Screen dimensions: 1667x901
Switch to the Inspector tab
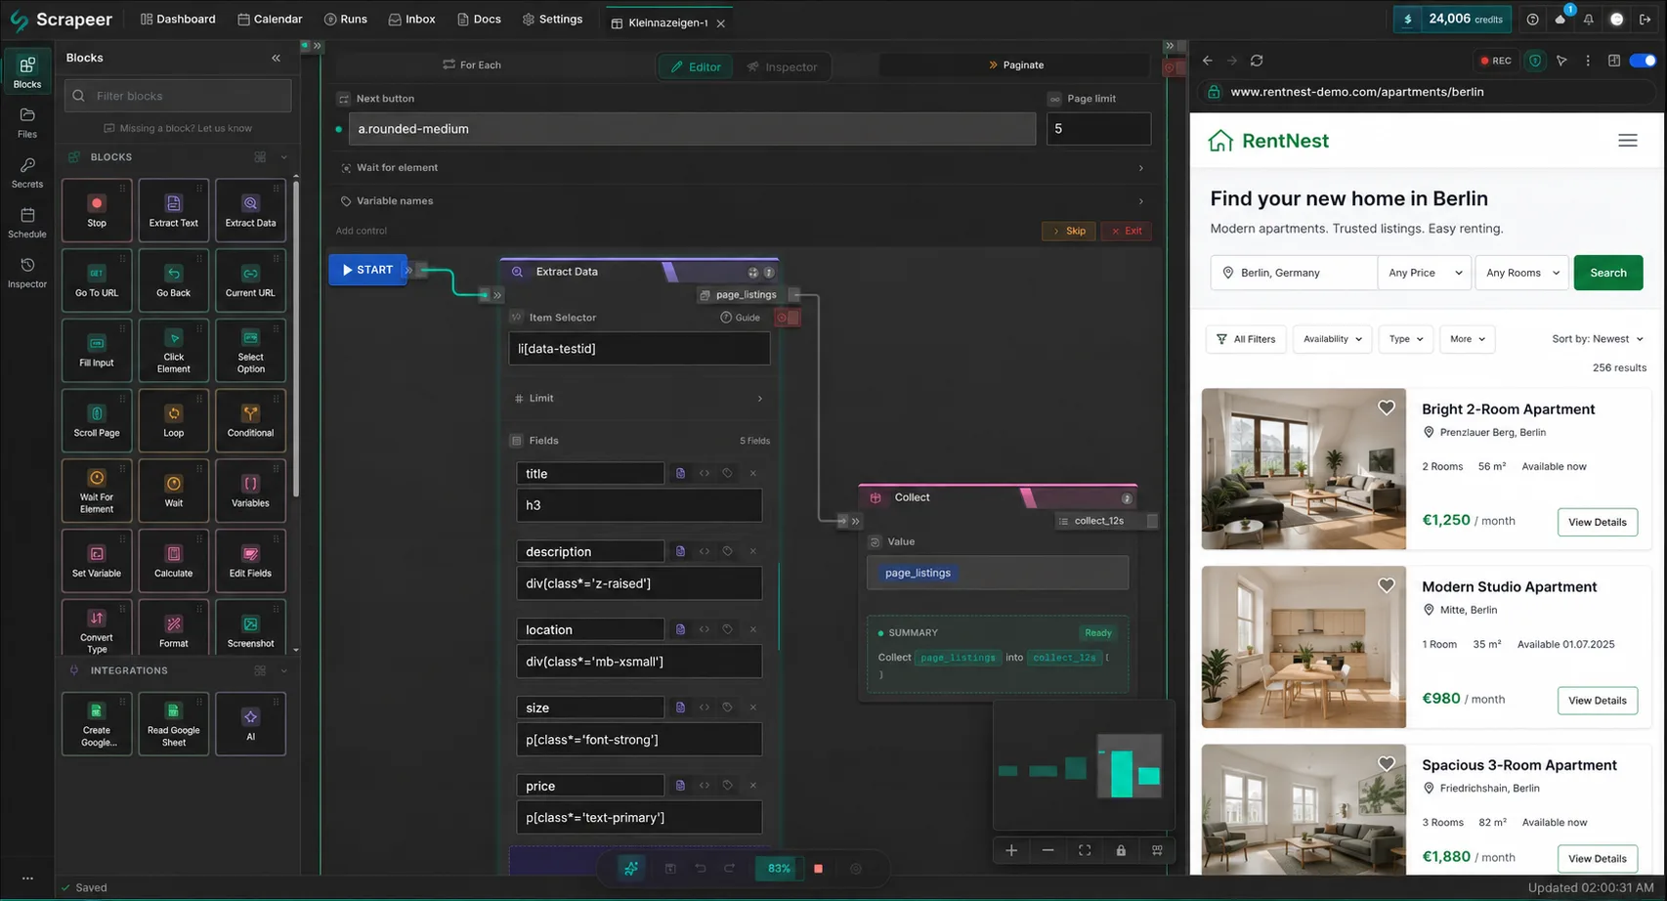coord(782,66)
